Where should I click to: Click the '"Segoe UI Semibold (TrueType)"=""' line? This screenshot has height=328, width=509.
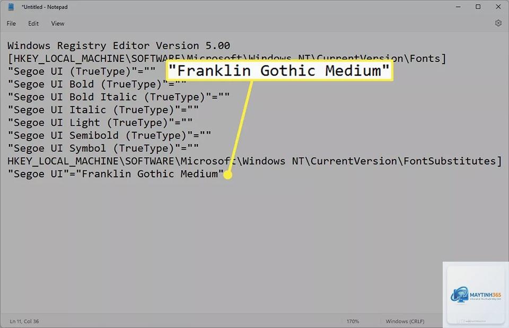(x=109, y=135)
